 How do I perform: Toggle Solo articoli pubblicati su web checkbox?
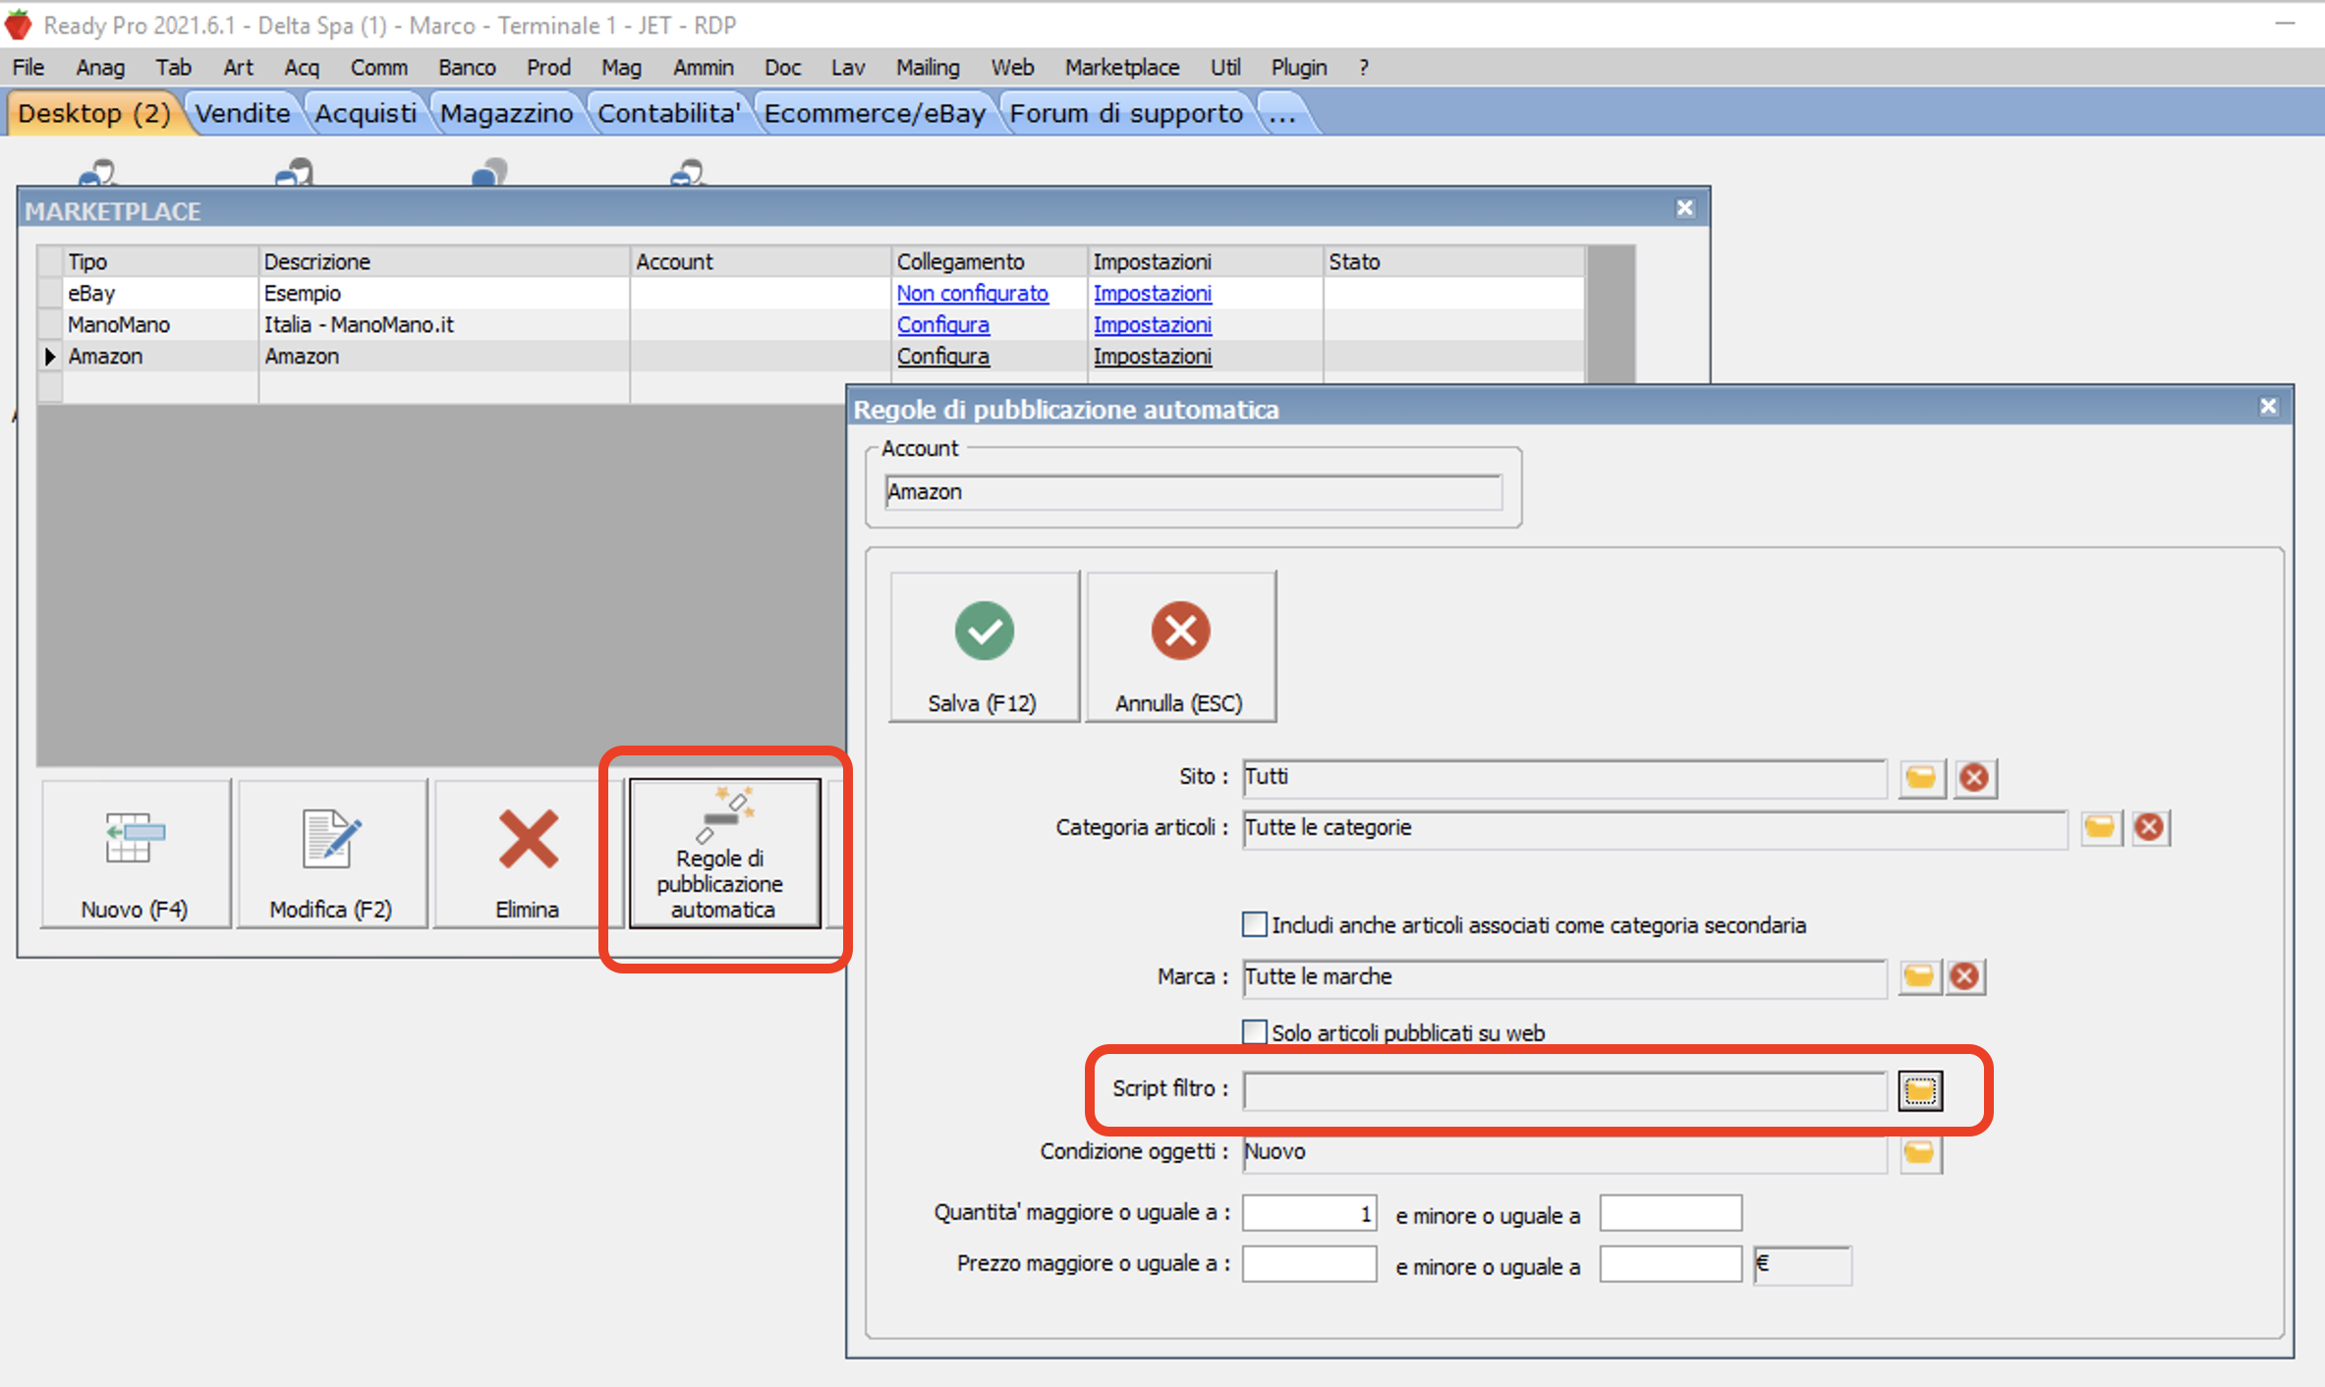click(1254, 1032)
